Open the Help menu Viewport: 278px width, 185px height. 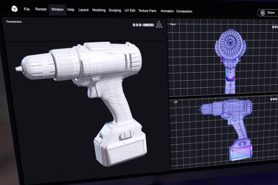tap(71, 10)
